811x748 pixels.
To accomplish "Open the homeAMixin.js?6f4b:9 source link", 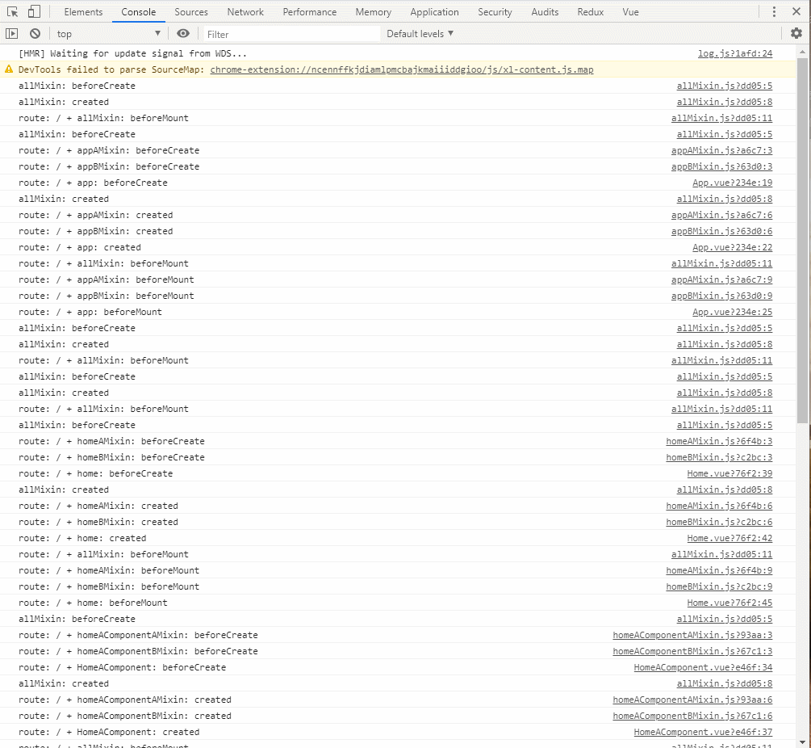I will (719, 570).
